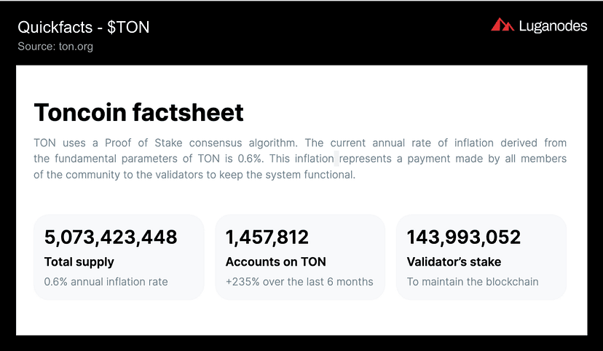Click the Quickfacts - $TON title
Screen dimensions: 603x351
[x=84, y=27]
